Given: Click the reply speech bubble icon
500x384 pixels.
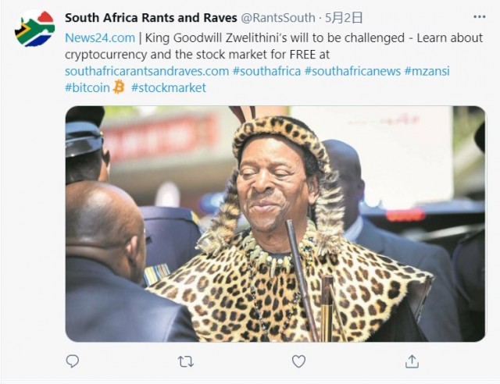Looking at the screenshot, I should coord(73,361).
